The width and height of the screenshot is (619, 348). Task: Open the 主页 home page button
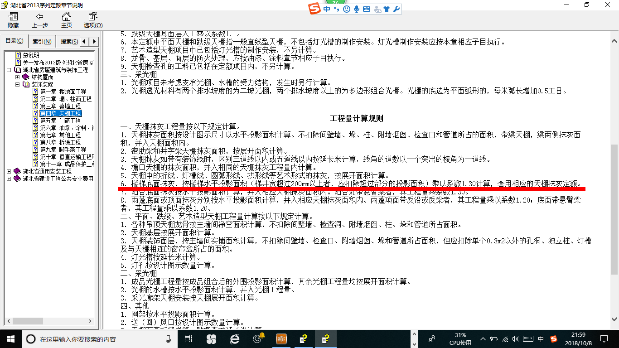66,20
